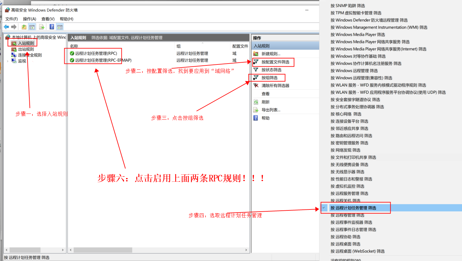Click the funnel icon beside 按组筛选
The height and width of the screenshot is (261, 462).
(x=256, y=77)
